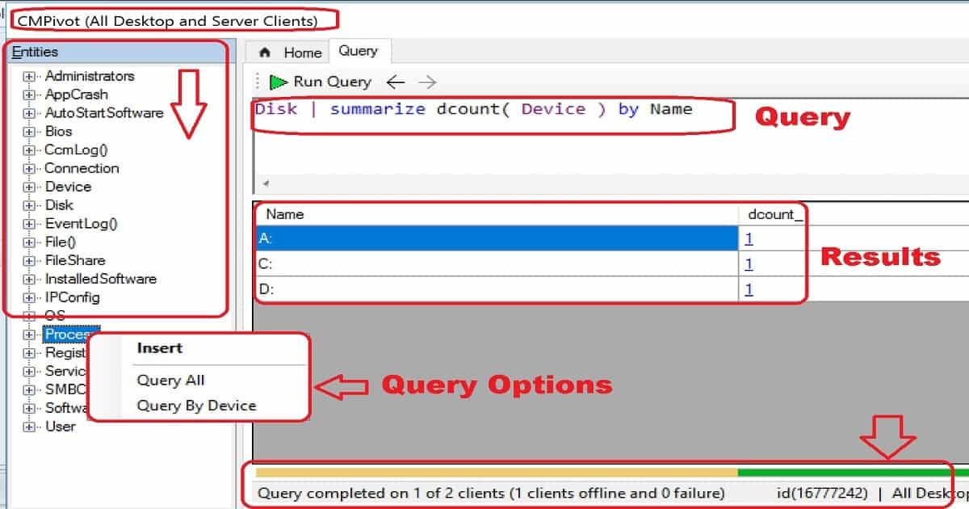The image size is (969, 509).
Task: Expand the User entity node
Action: tap(31, 427)
